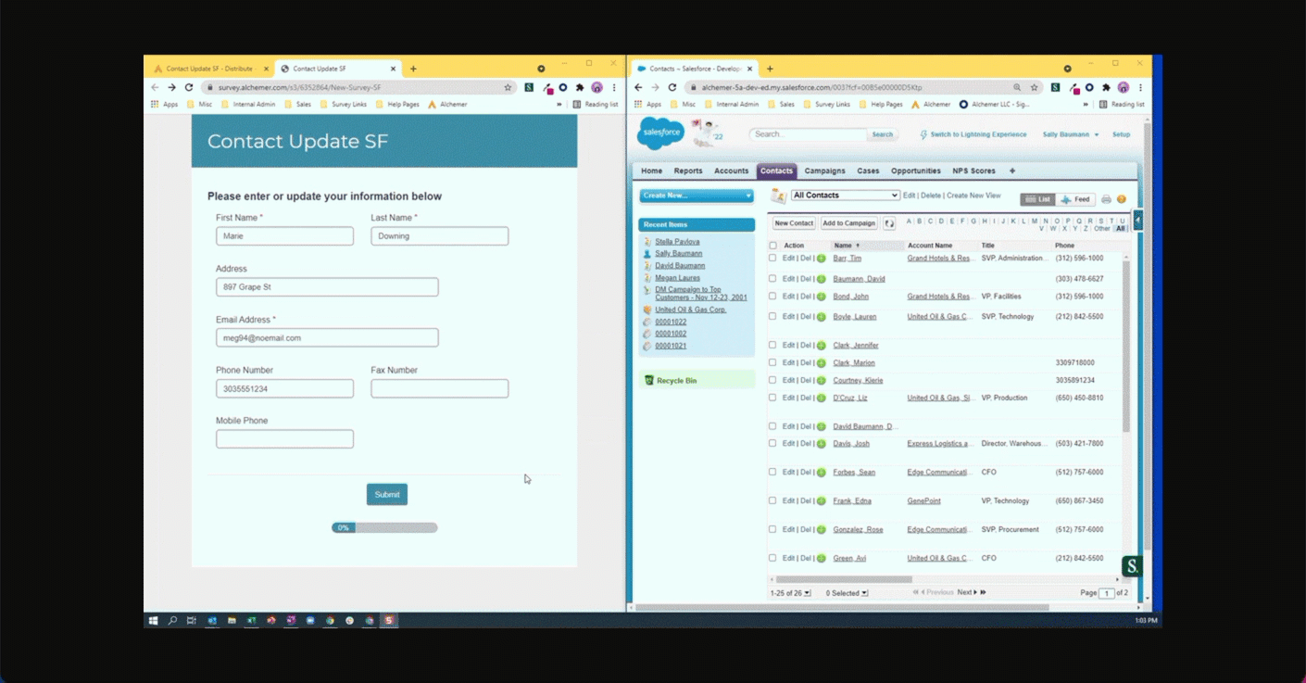This screenshot has width=1306, height=683.
Task: Click the Mobile Phone input field
Action: 284,439
